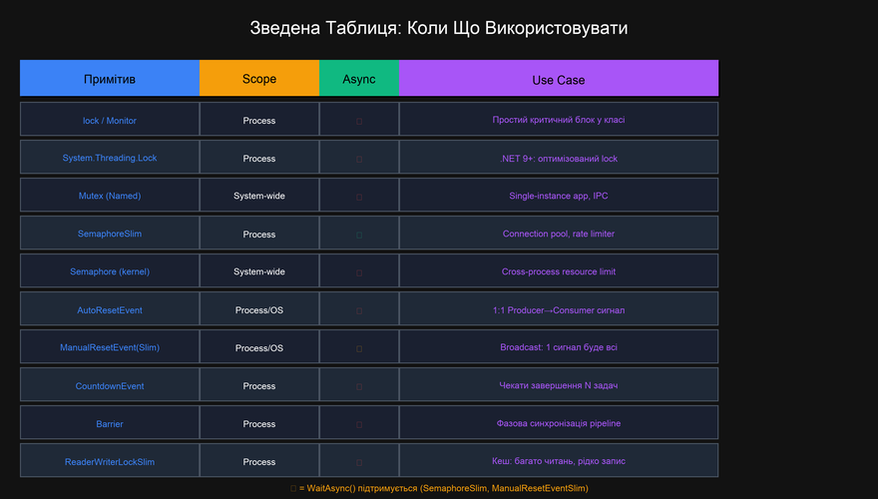Viewport: 878px width, 499px height.
Task: Click the slide title 'Зведена Таблиця: Коли Що Використовувати'
Action: click(x=438, y=28)
